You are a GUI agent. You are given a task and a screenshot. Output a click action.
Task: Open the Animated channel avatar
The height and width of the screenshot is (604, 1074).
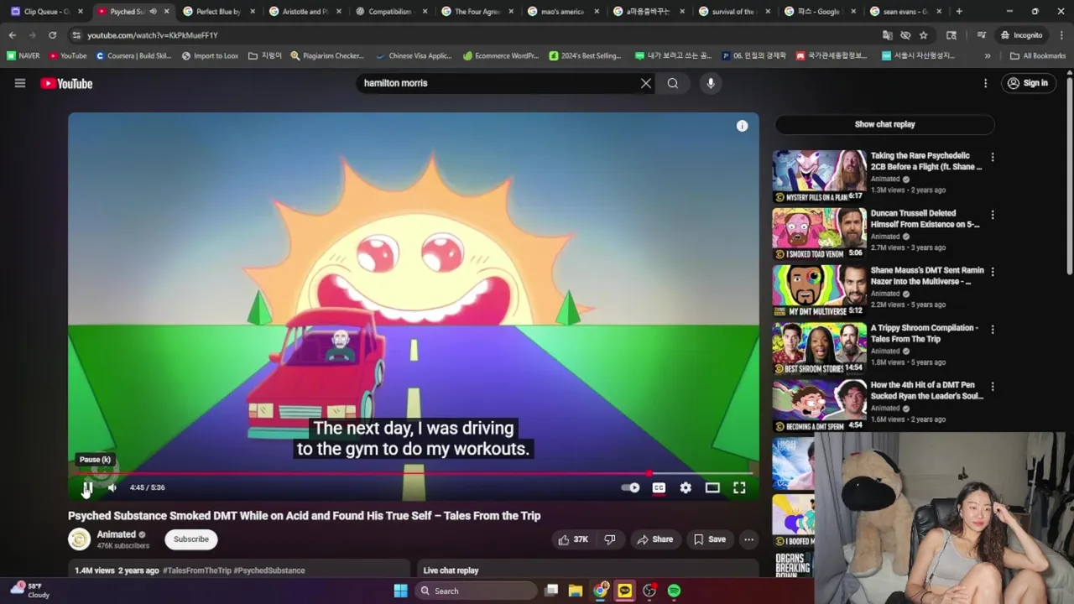(x=80, y=539)
